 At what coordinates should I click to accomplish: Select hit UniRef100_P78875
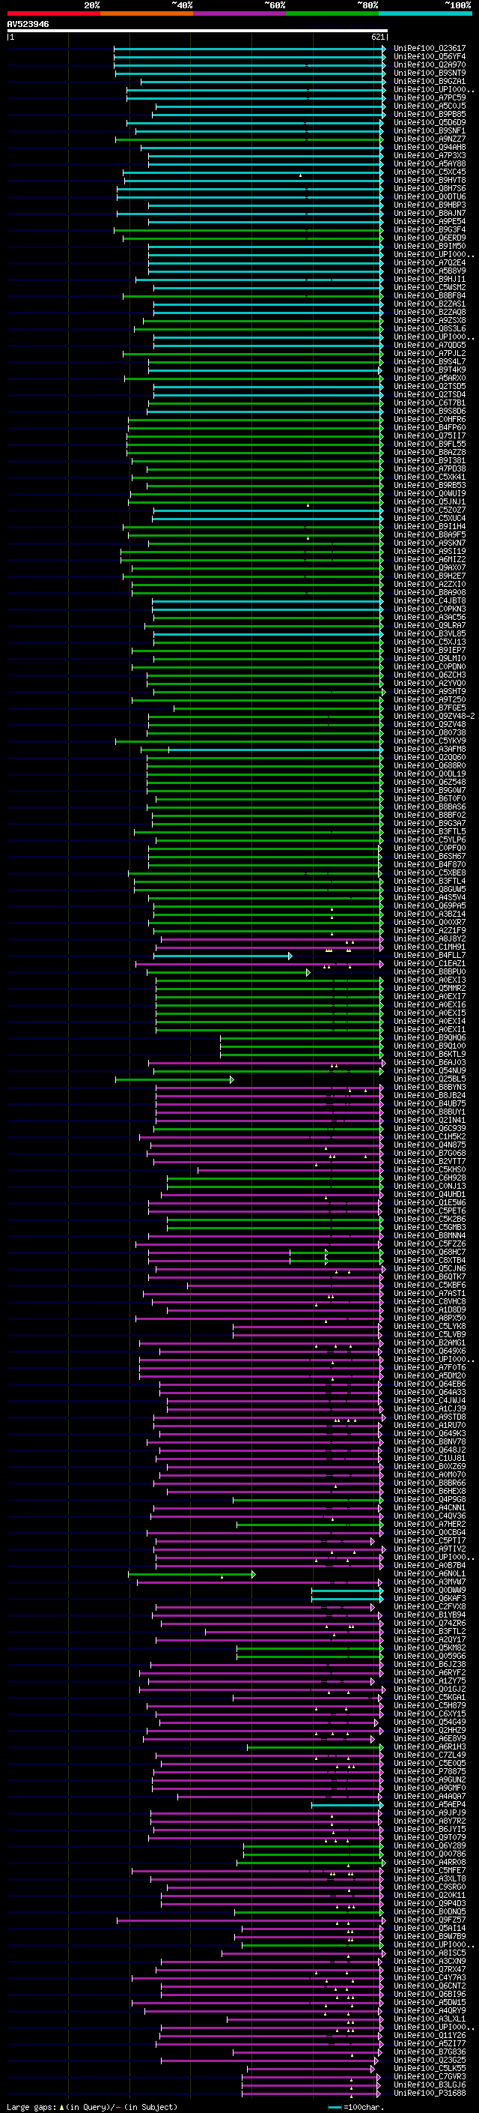(x=430, y=1771)
